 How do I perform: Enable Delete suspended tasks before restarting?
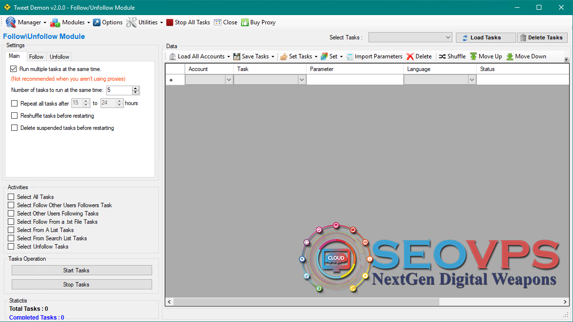[x=14, y=128]
